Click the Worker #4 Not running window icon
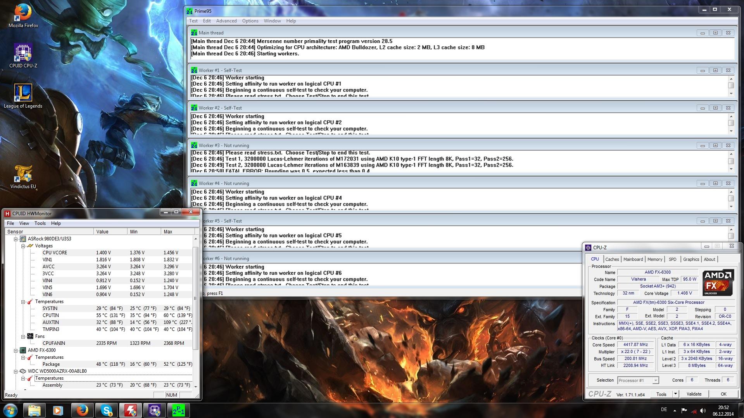The width and height of the screenshot is (744, 418). (194, 183)
